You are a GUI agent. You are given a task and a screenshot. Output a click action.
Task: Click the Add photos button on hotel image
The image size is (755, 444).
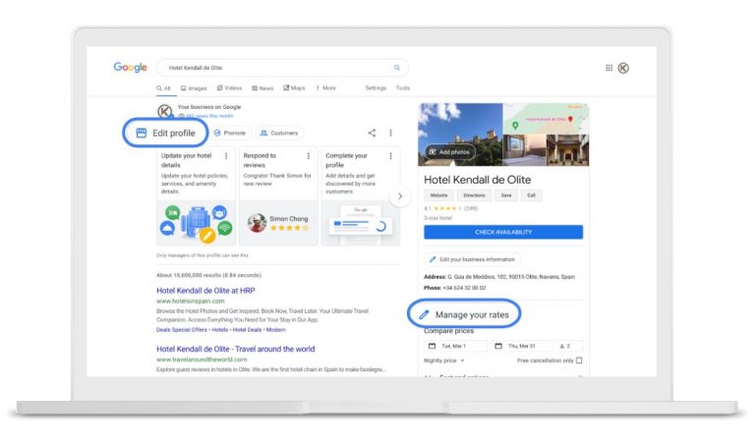coord(449,152)
